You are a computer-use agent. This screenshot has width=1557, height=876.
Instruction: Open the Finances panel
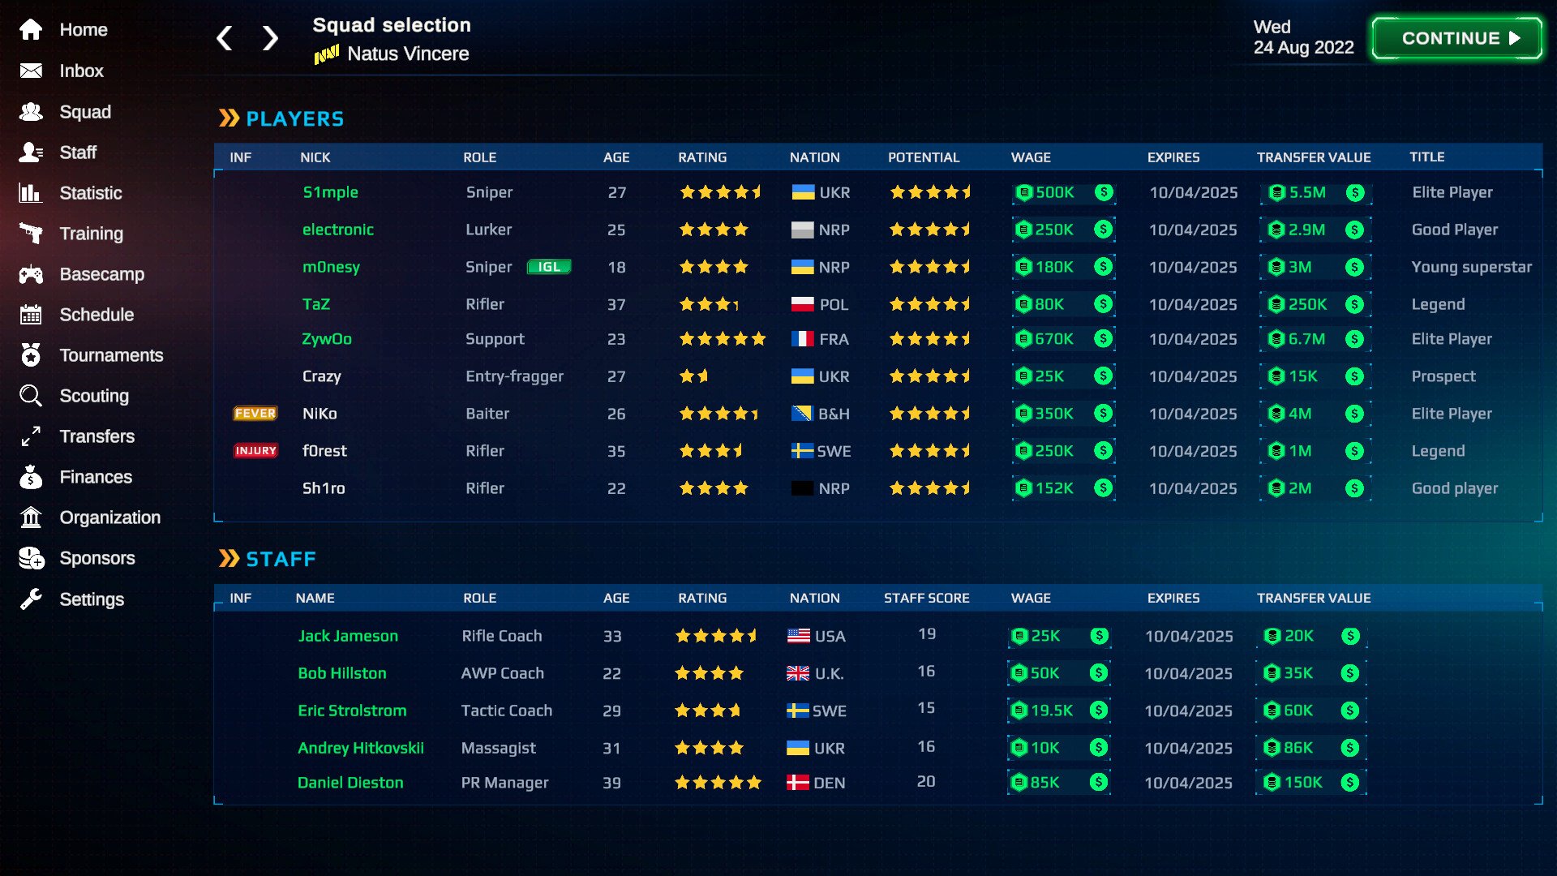97,477
